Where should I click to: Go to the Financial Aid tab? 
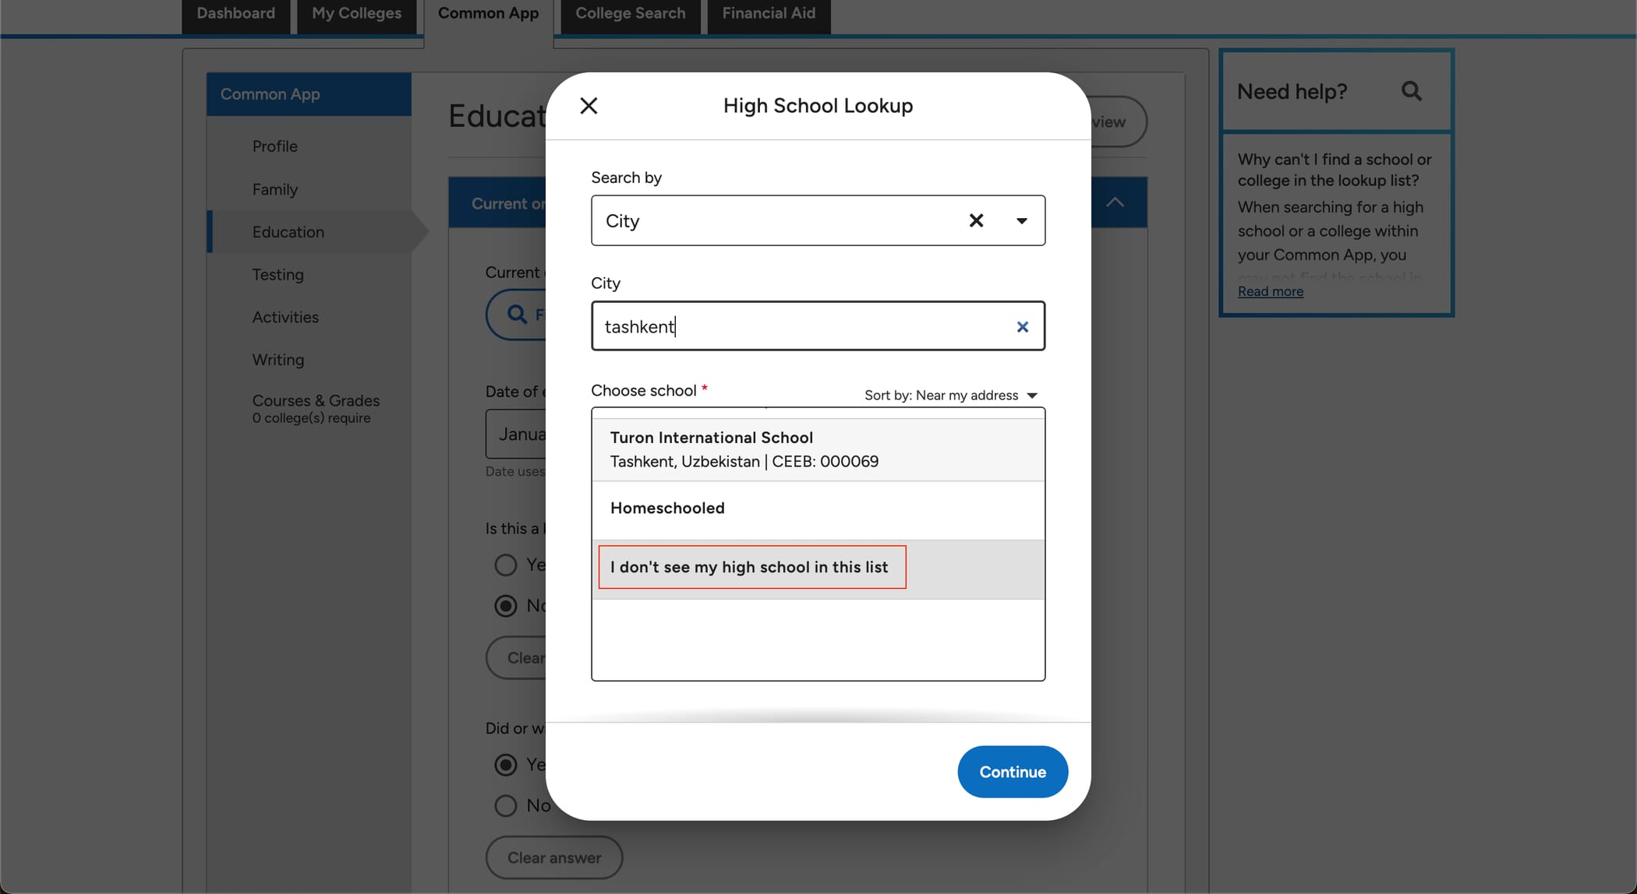click(768, 12)
